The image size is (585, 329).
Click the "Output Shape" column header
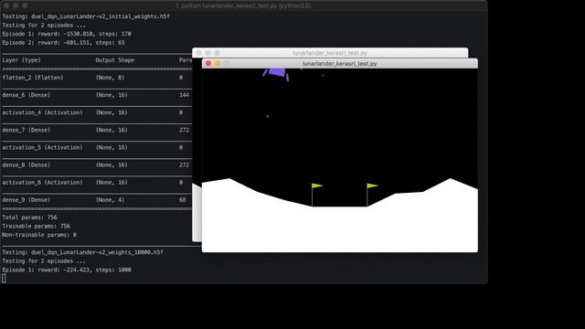pos(115,60)
